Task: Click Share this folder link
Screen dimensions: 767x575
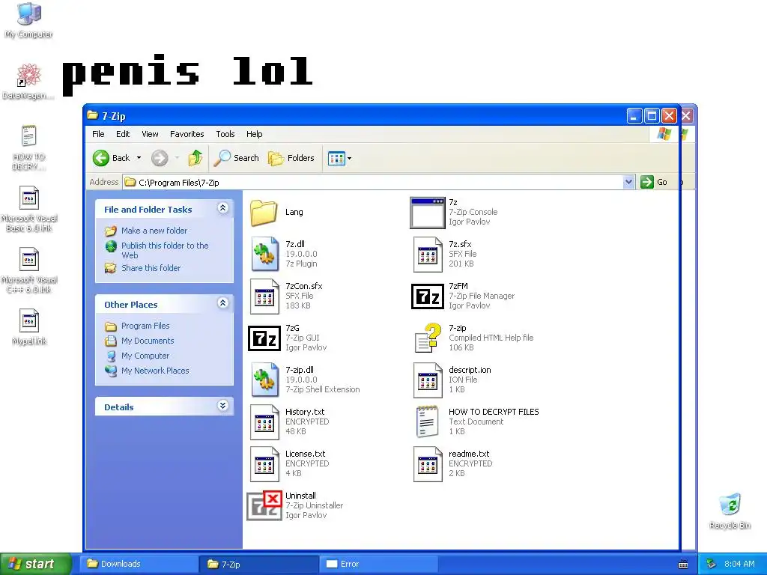Action: pyautogui.click(x=151, y=268)
